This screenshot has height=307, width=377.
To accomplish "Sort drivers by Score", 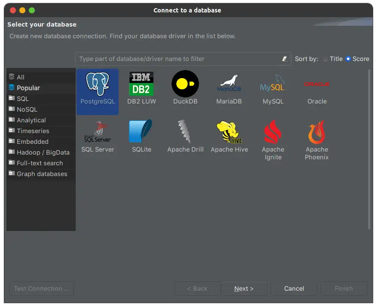I will coord(348,59).
